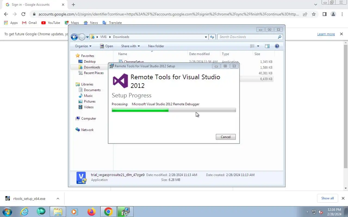Click the volume icon in system tray
348x217 pixels.
tap(321, 212)
